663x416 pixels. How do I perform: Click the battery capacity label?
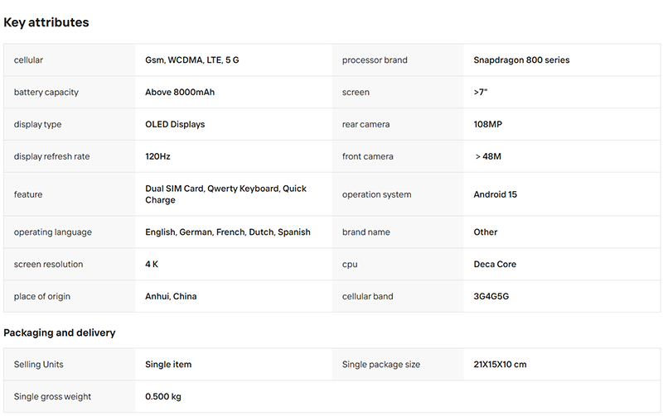46,92
